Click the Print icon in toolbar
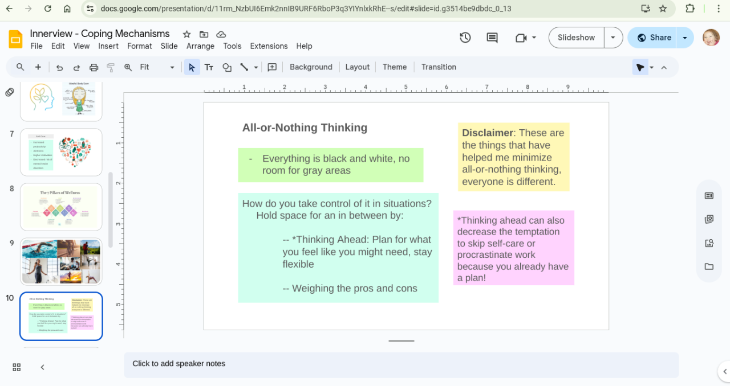Image resolution: width=730 pixels, height=386 pixels. [94, 67]
